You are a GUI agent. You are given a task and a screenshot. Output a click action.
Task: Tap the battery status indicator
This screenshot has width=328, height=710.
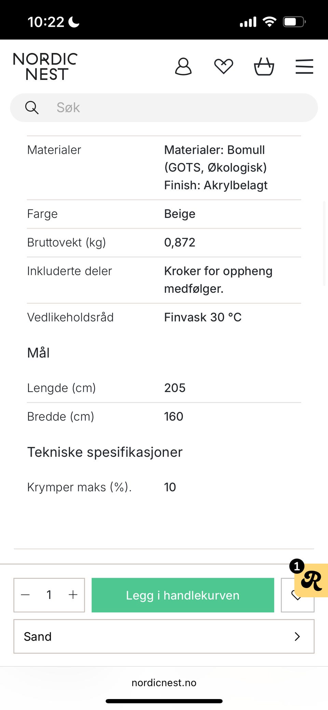[x=293, y=22]
